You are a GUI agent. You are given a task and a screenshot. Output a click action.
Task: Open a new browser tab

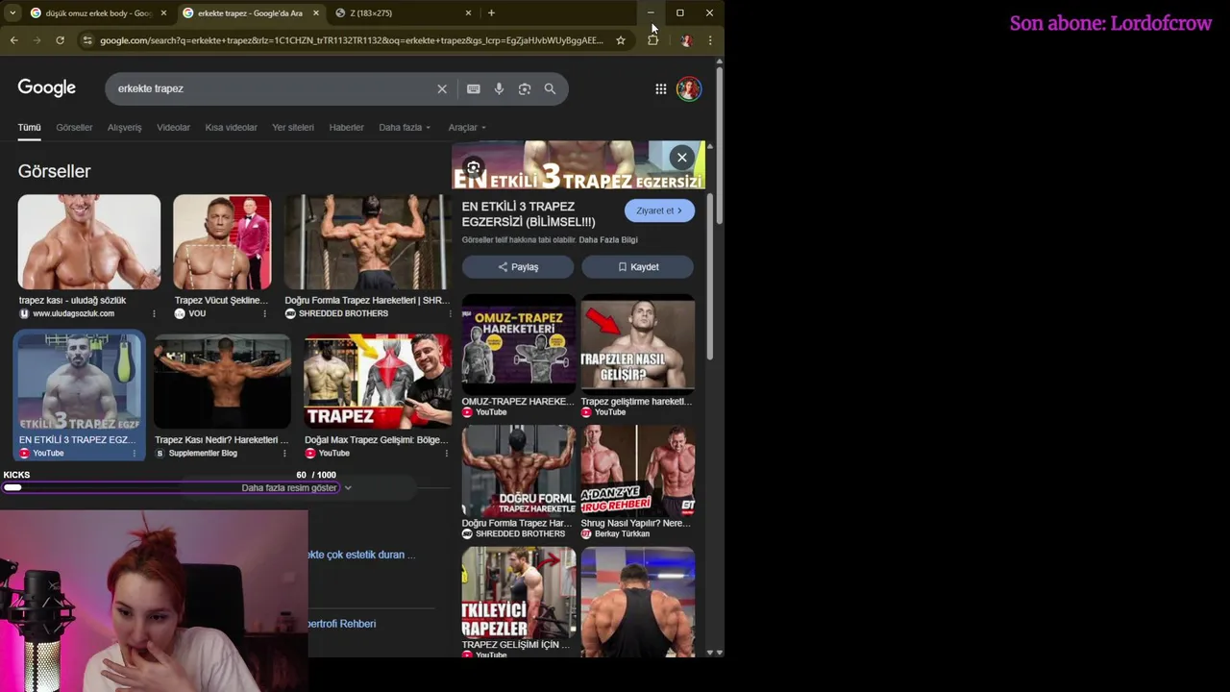tap(491, 12)
